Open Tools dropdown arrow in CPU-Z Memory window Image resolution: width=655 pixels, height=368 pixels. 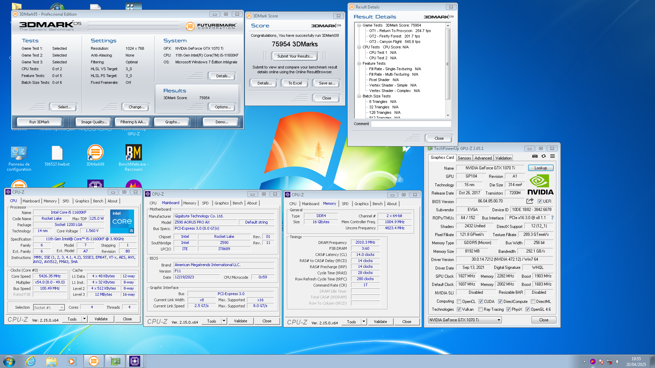364,322
